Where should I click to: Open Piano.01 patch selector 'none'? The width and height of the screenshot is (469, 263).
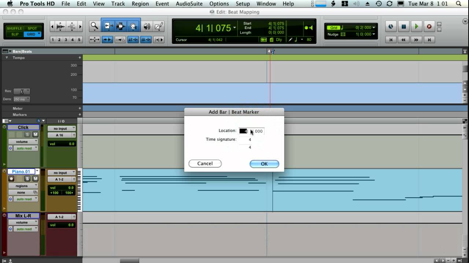tap(23, 193)
